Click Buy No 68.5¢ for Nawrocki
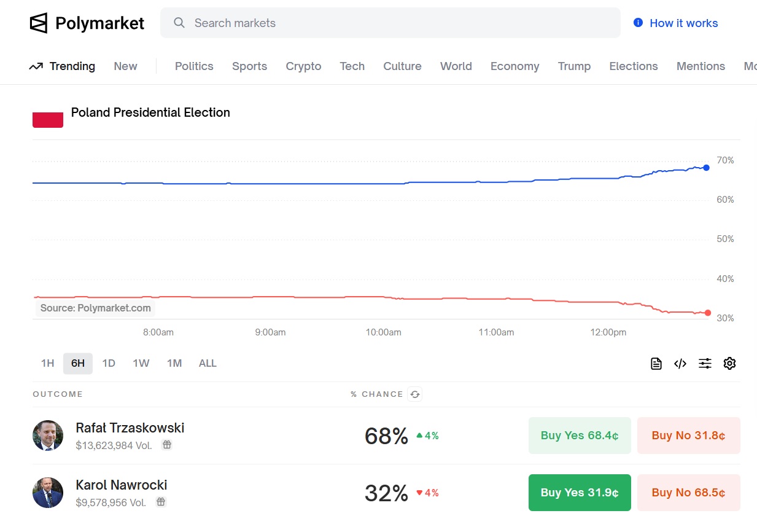This screenshot has width=757, height=524. (688, 493)
